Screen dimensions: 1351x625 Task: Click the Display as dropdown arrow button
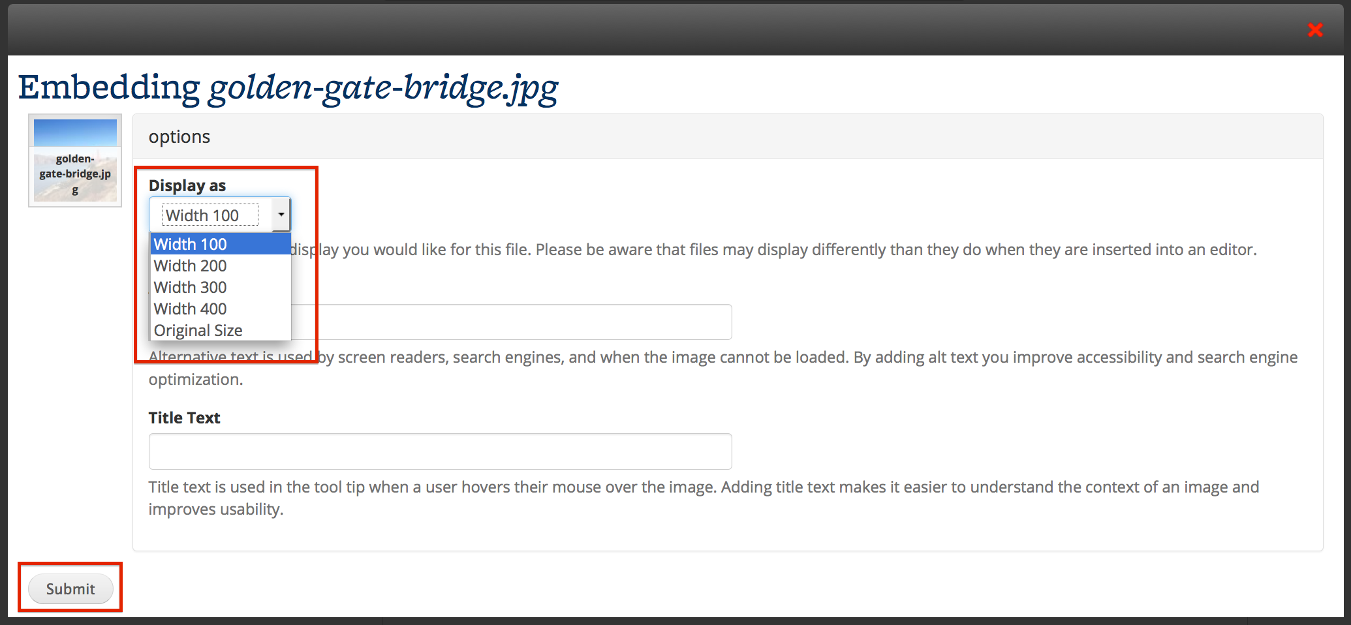[281, 215]
